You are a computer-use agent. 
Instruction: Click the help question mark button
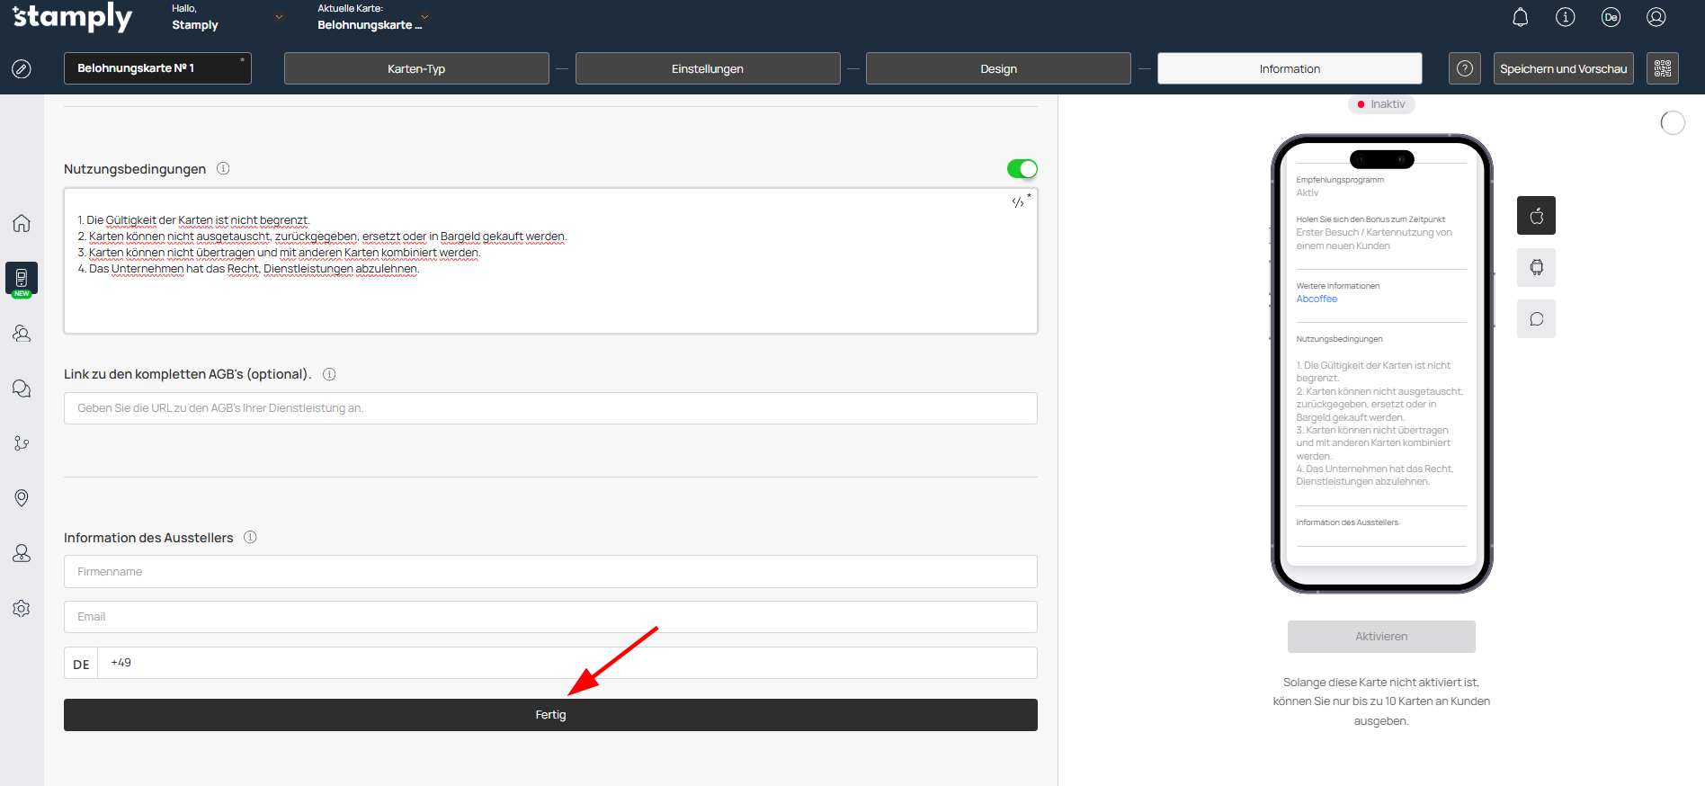point(1464,68)
